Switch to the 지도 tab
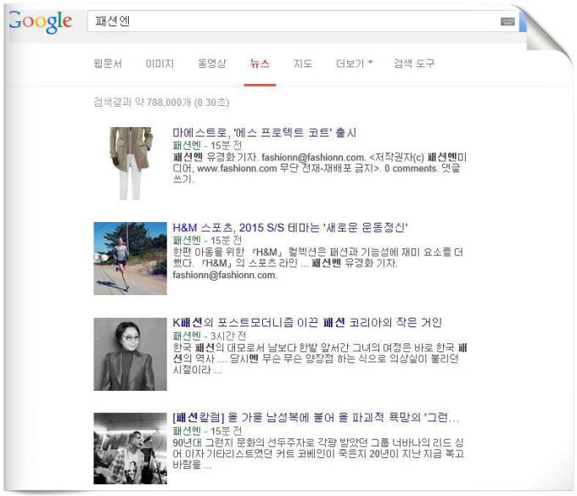Image resolution: width=577 pixels, height=496 pixels. pos(303,64)
